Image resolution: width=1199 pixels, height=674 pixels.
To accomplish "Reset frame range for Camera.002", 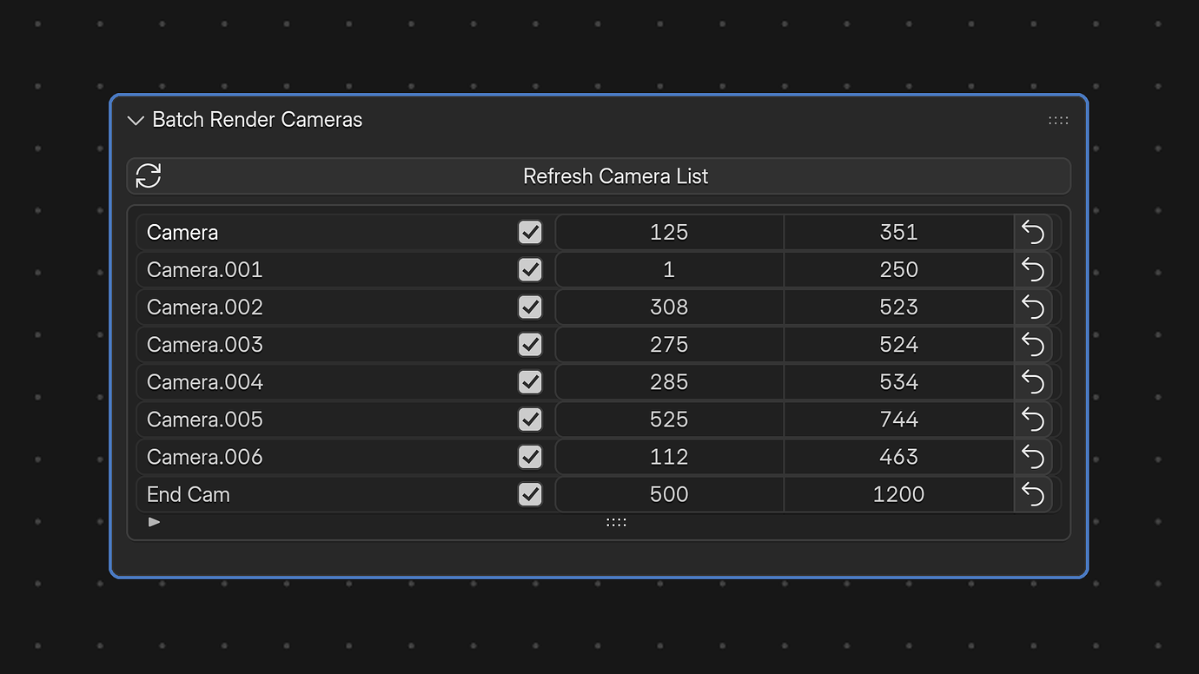I will click(x=1033, y=307).
